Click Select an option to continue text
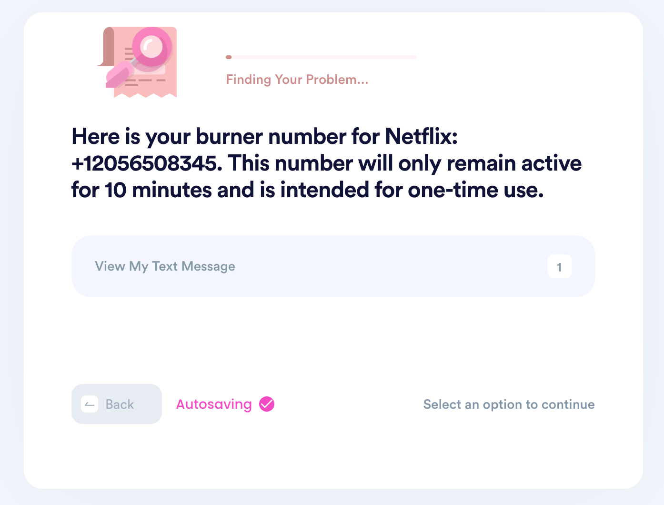 (509, 404)
